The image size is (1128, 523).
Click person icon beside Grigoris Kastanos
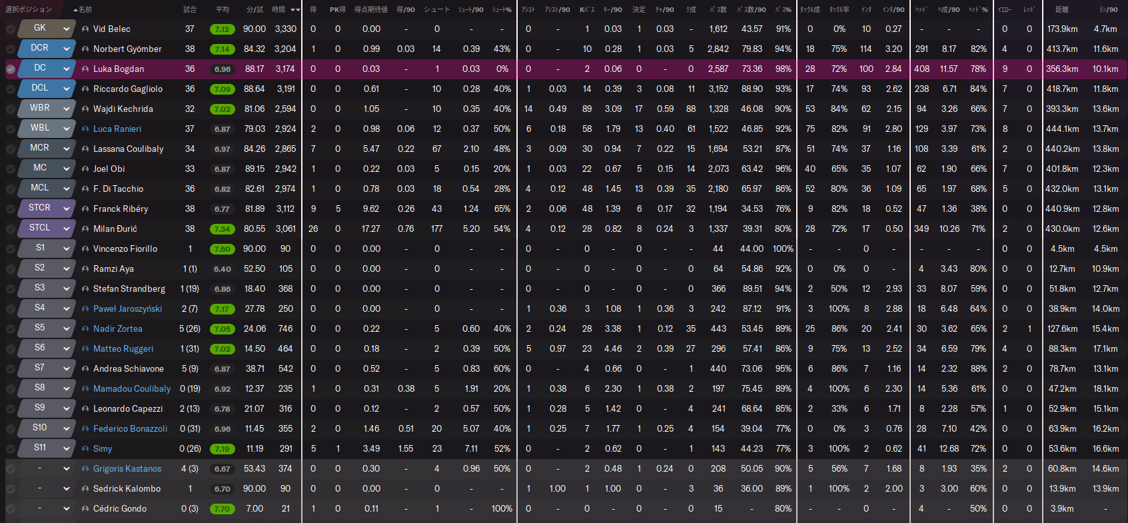85,469
